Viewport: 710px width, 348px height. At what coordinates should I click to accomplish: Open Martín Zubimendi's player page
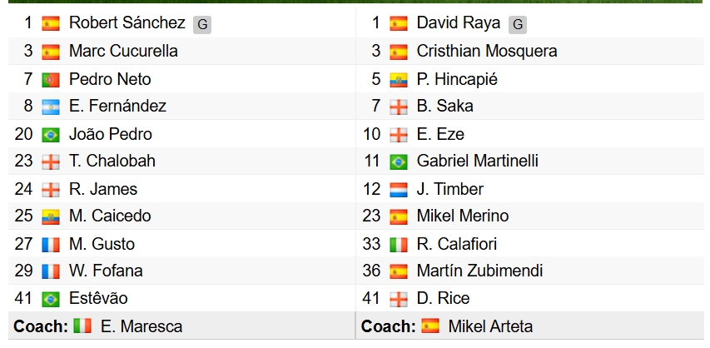(479, 271)
